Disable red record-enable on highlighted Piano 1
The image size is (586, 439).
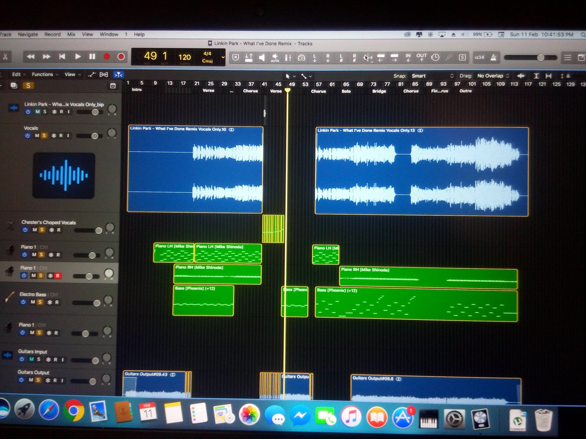point(58,276)
